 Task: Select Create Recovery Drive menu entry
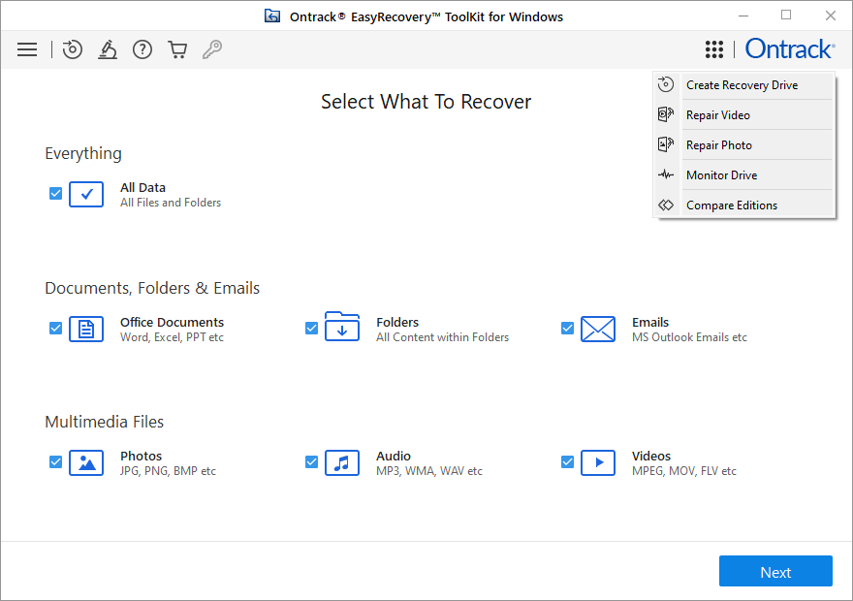(x=744, y=85)
